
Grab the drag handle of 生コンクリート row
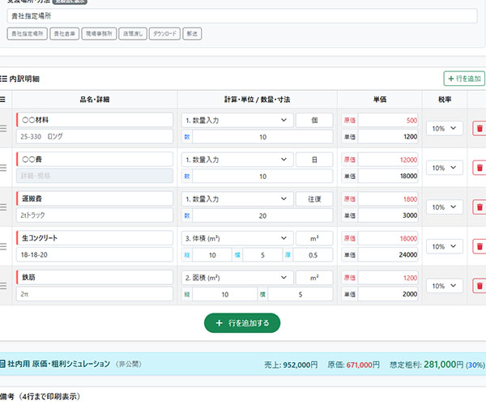pyautogui.click(x=3, y=246)
